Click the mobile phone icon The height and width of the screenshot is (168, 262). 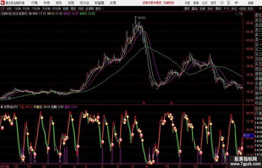[x=228, y=3]
